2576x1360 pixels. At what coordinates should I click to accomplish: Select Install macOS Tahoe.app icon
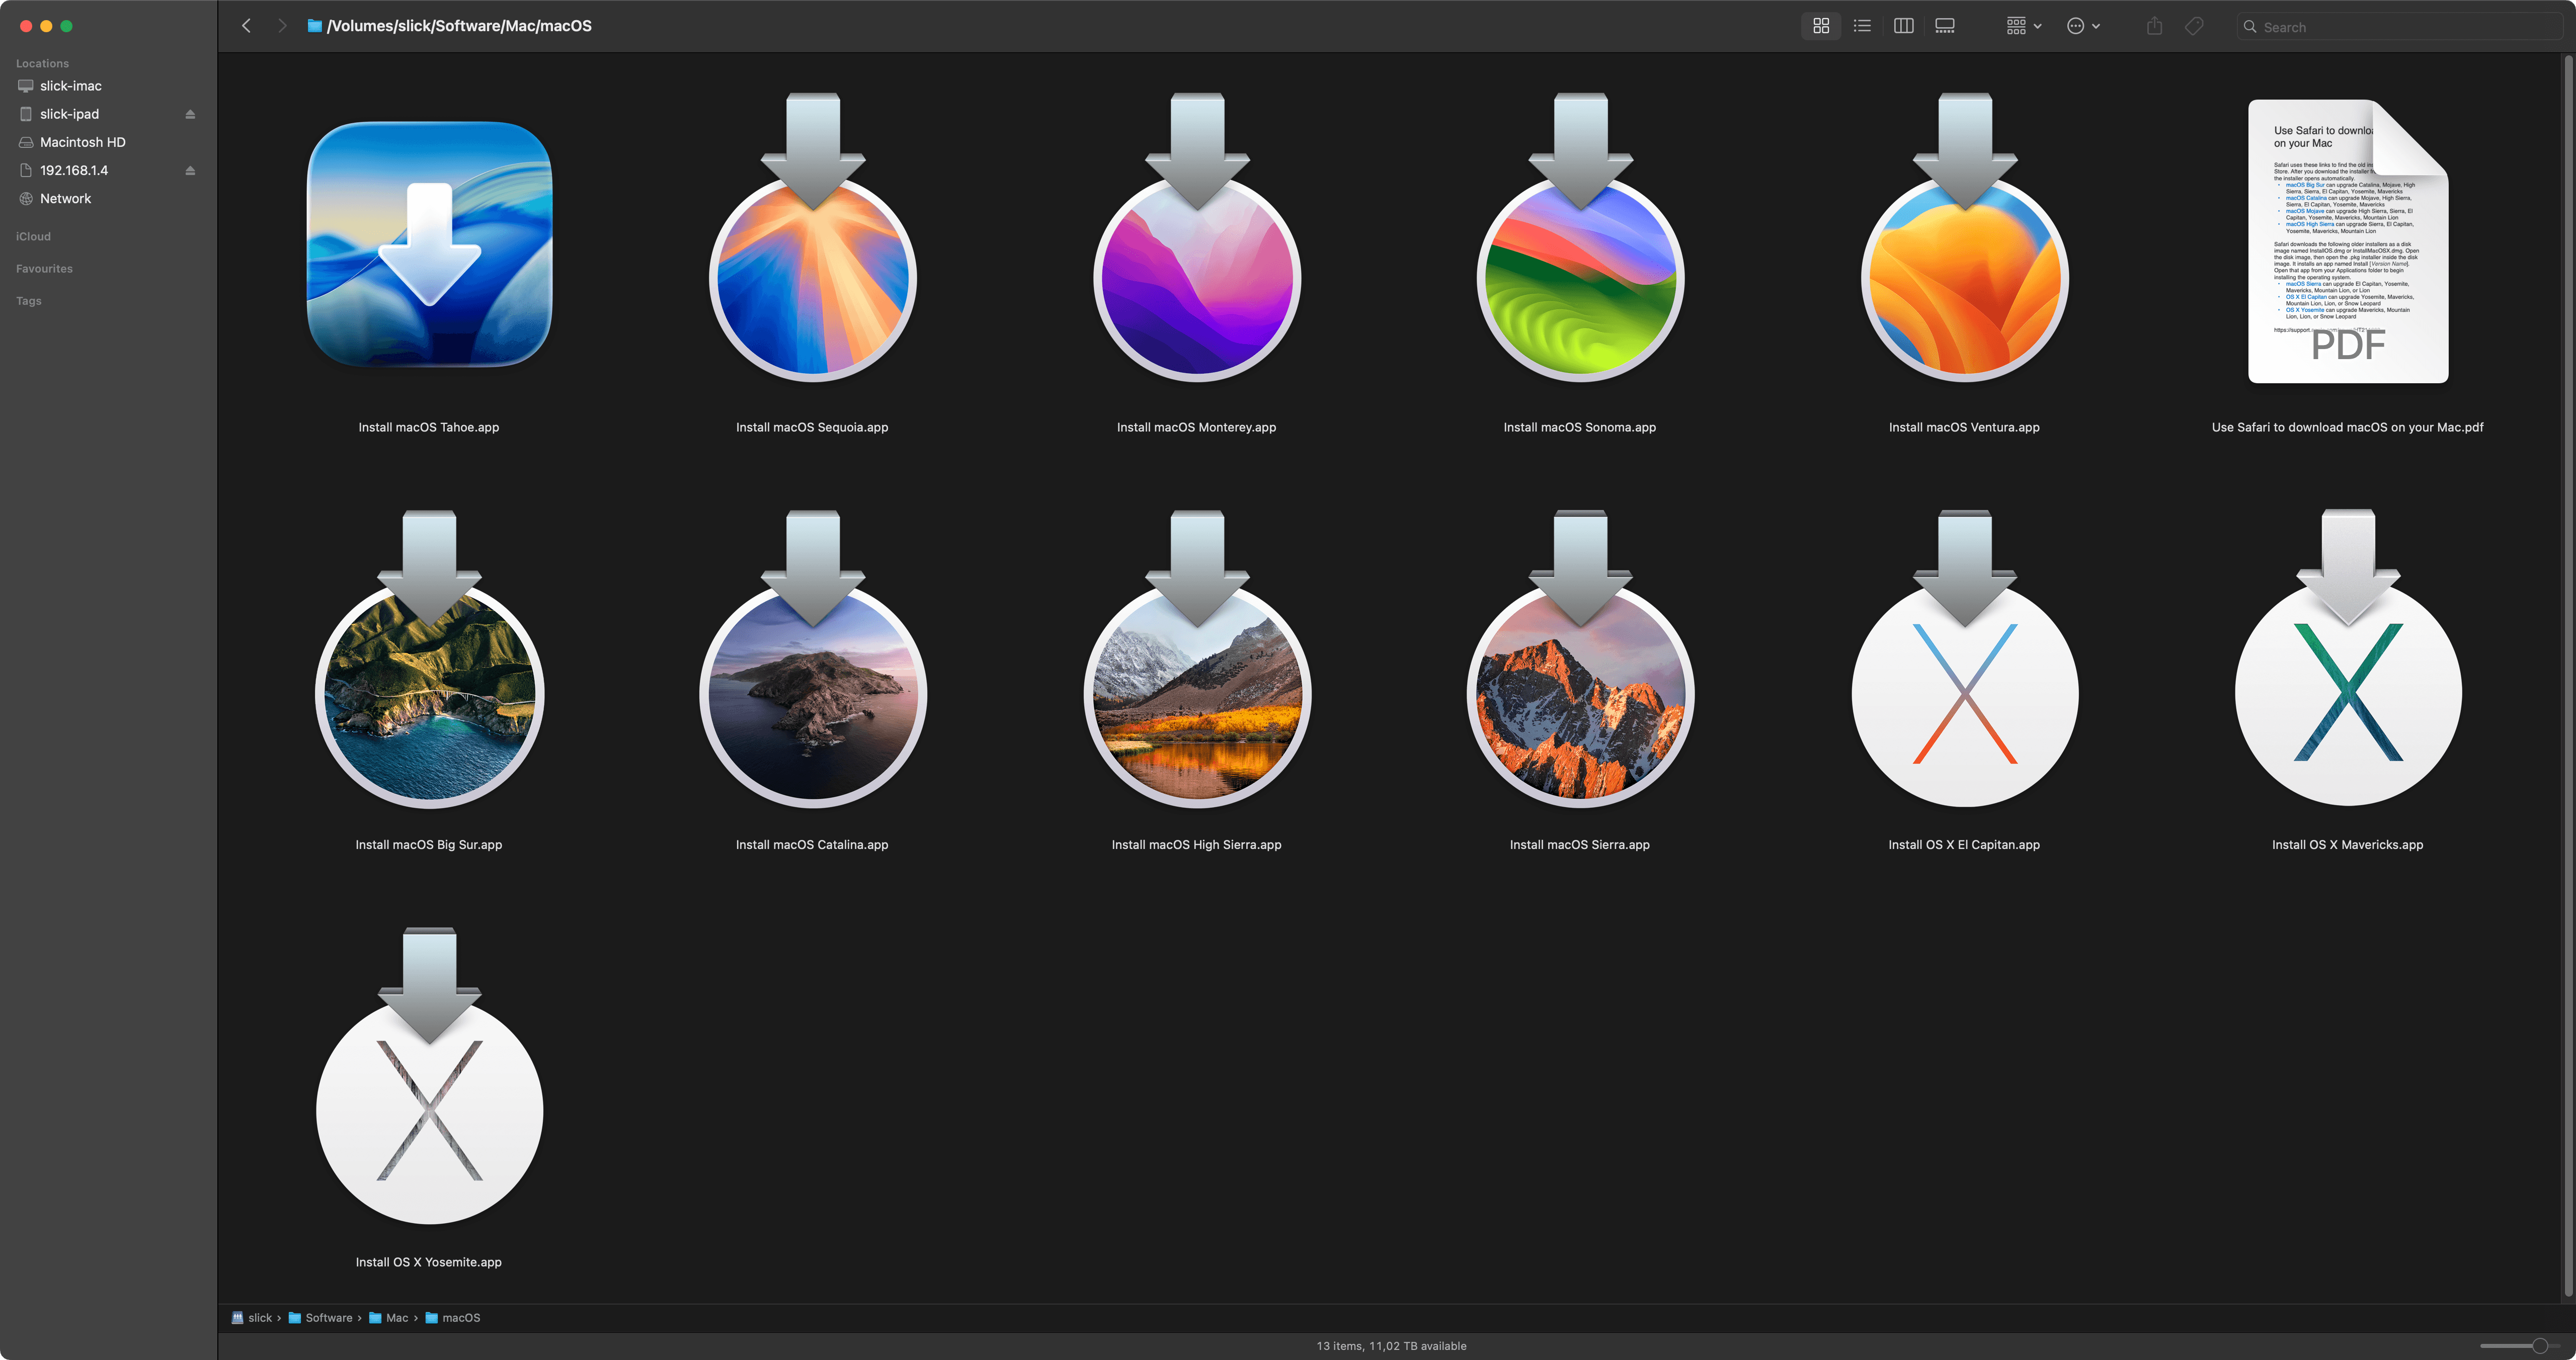429,245
